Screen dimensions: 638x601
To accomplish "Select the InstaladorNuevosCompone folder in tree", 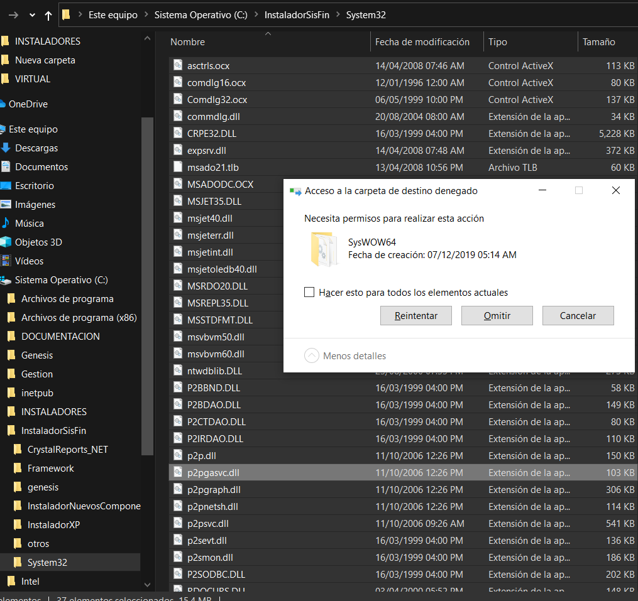I will [84, 506].
